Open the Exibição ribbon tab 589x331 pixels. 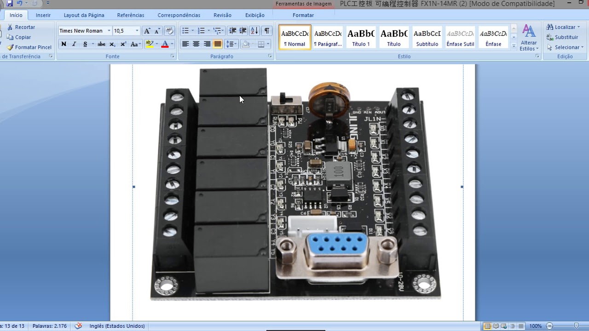(x=255, y=15)
